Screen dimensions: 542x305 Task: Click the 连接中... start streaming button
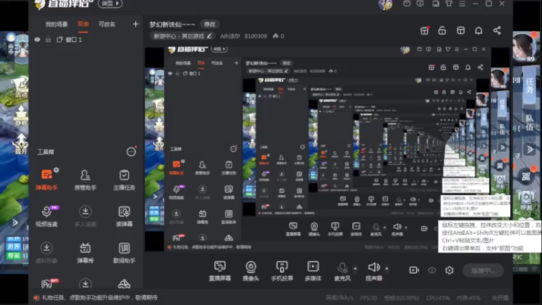(483, 270)
